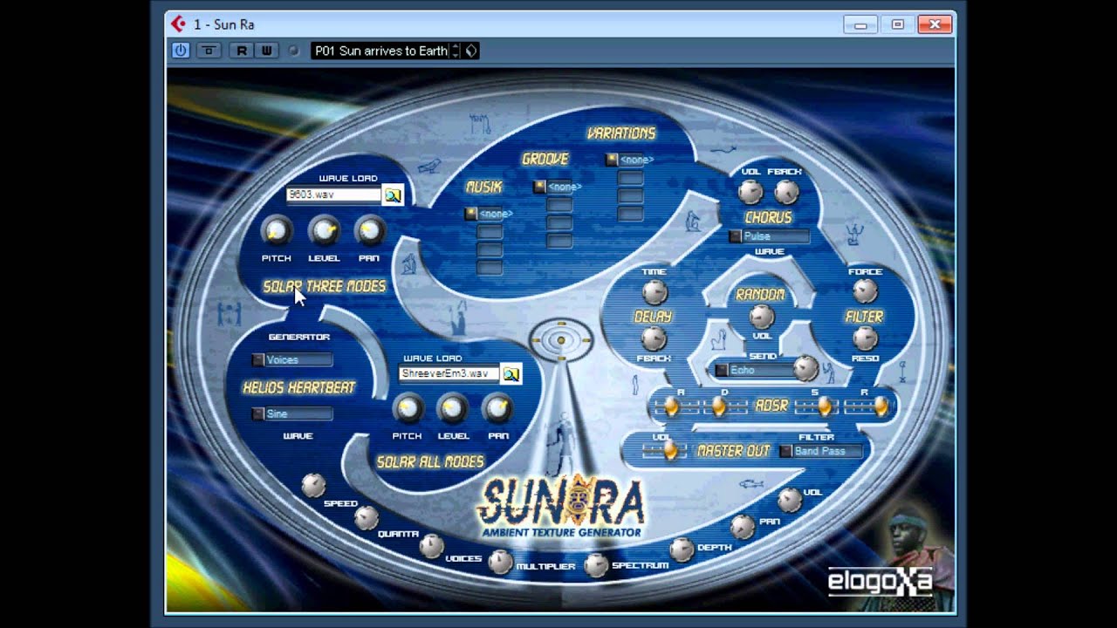
Task: Turn the Depth knob
Action: point(682,549)
